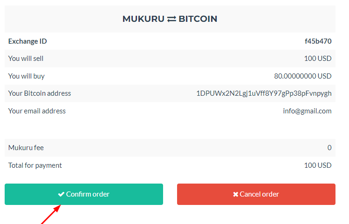Click the MUKURU BITCOIN heading

pos(170,19)
